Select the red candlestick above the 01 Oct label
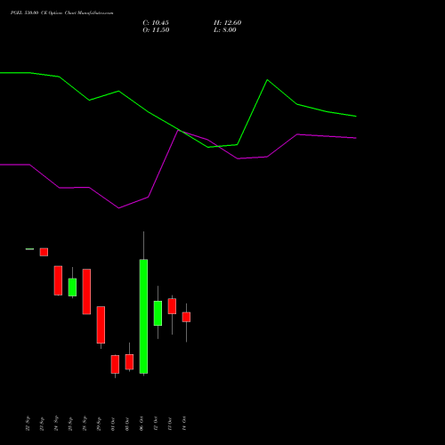Viewport: 445px width, 445px height. (115, 364)
